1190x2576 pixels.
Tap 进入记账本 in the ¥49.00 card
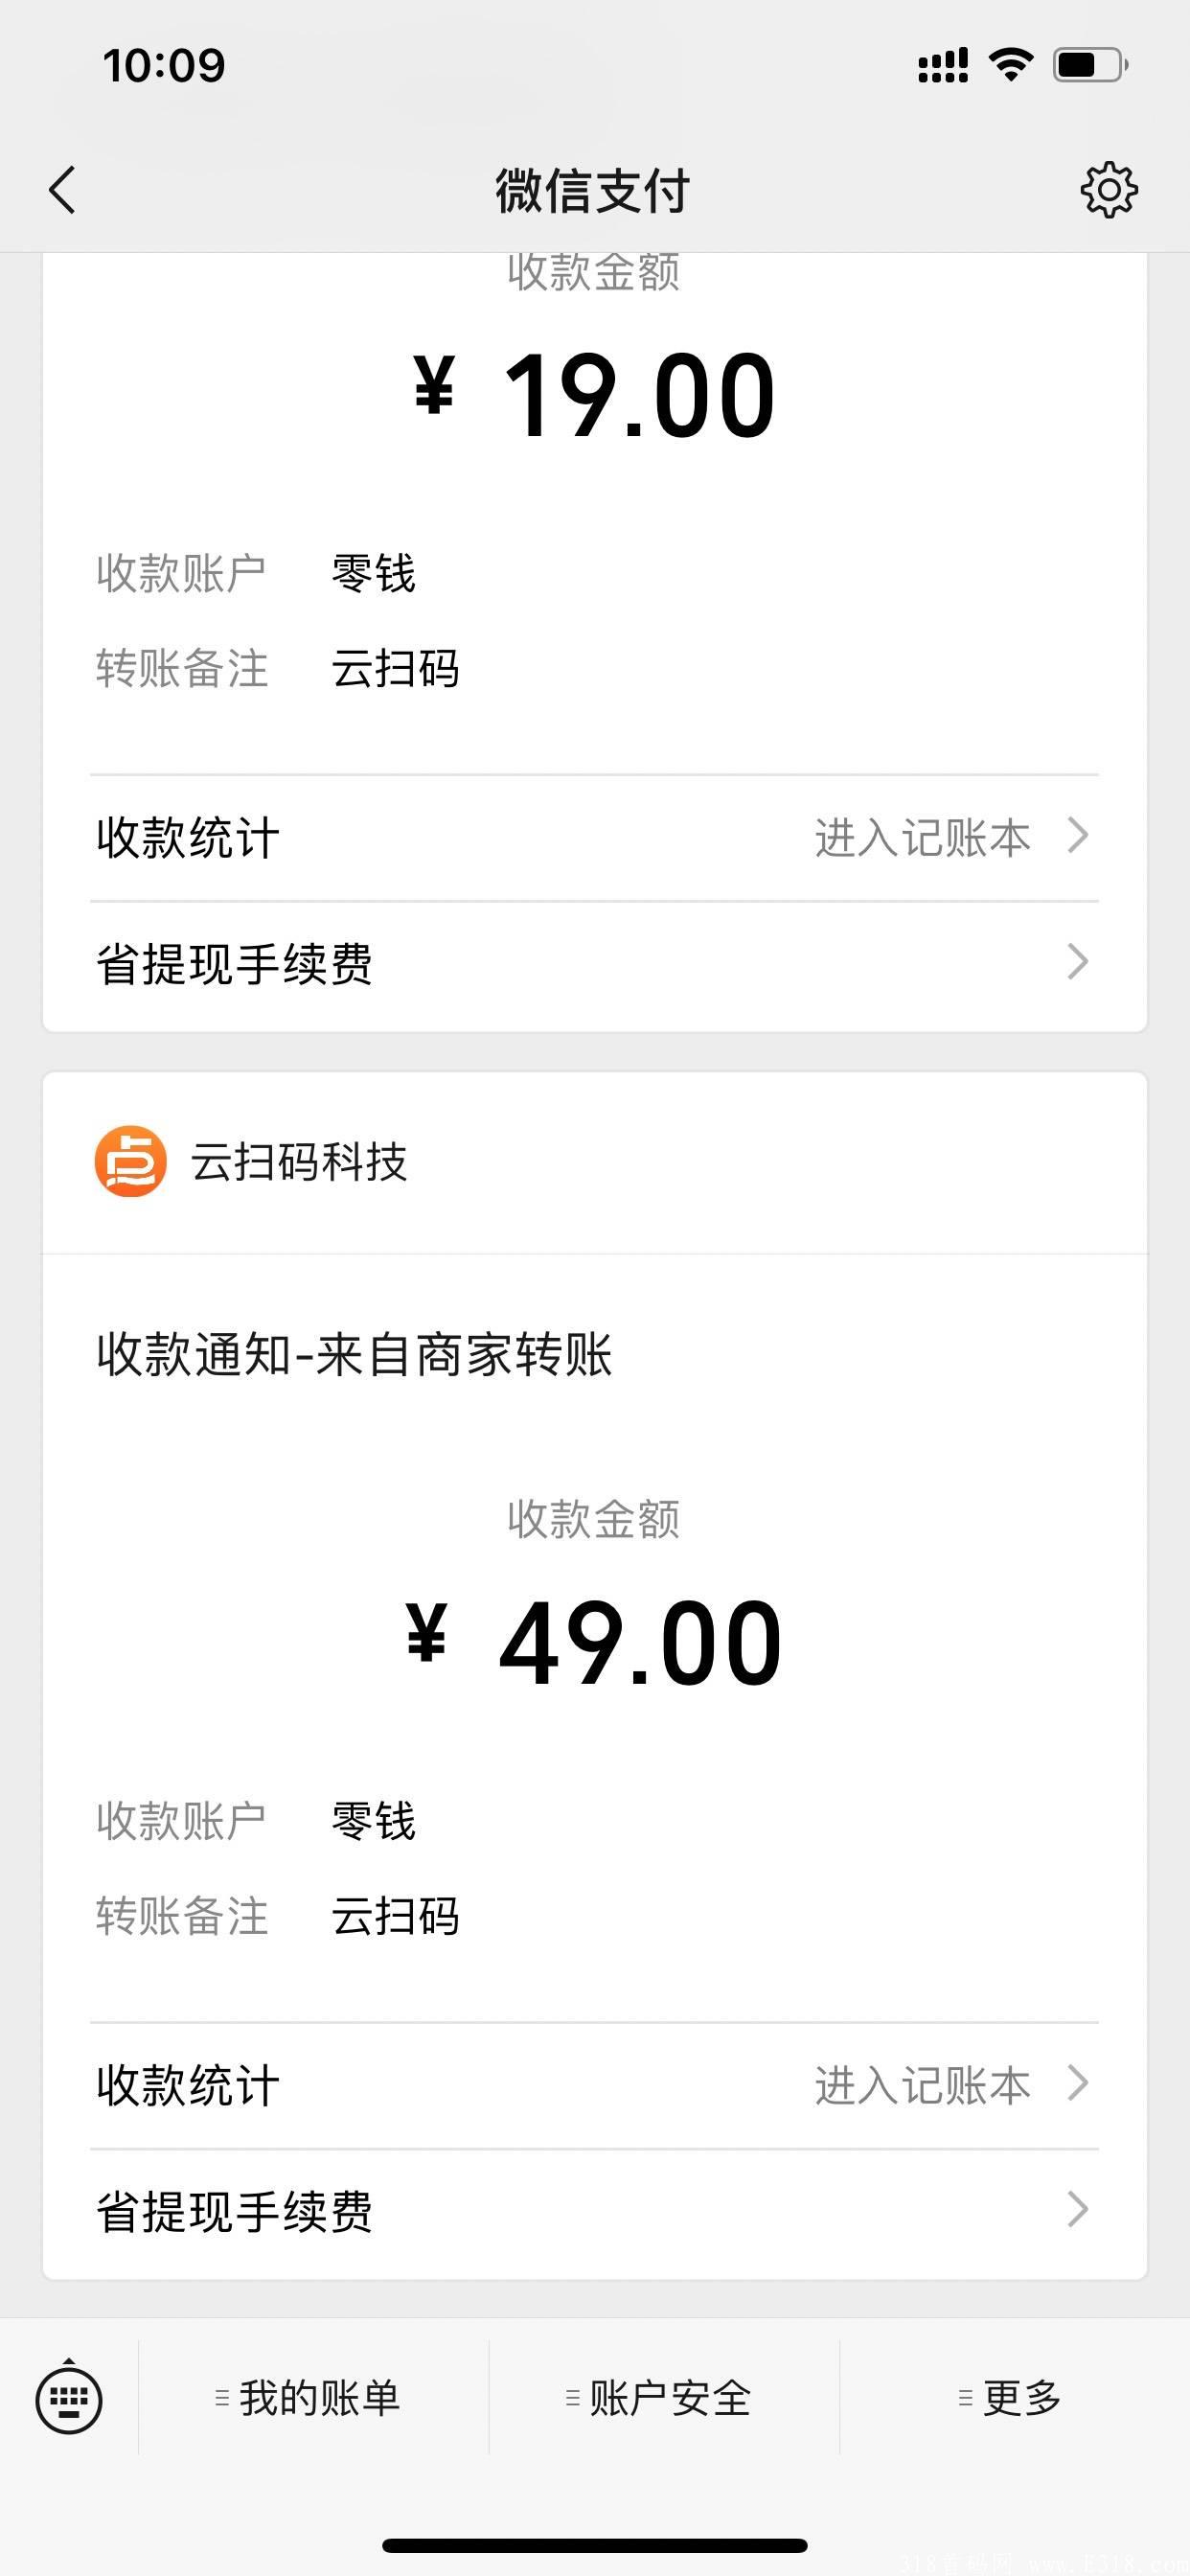(922, 2085)
